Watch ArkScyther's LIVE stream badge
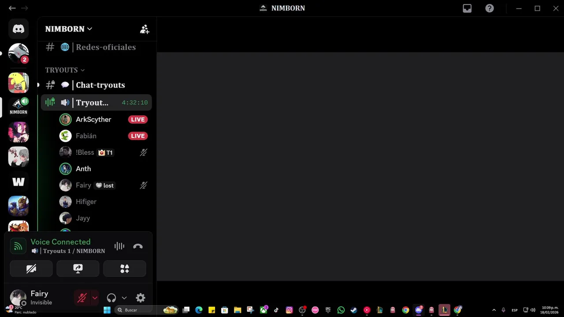 click(138, 119)
